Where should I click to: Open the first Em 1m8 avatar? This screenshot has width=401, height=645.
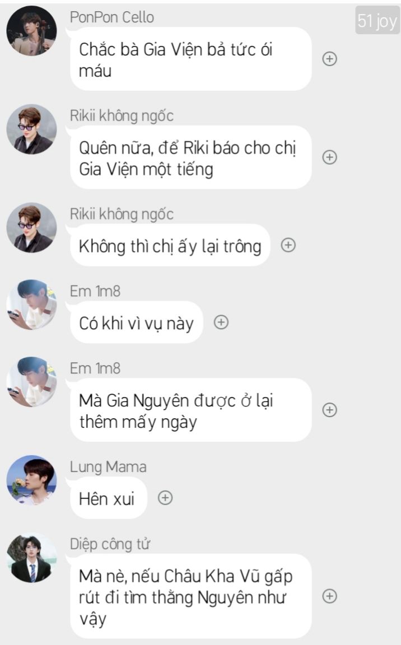click(x=32, y=305)
